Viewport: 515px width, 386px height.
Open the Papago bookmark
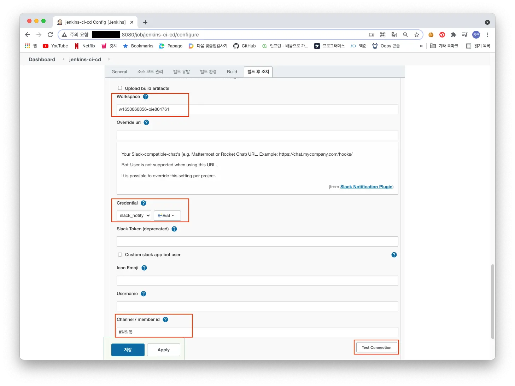click(171, 46)
